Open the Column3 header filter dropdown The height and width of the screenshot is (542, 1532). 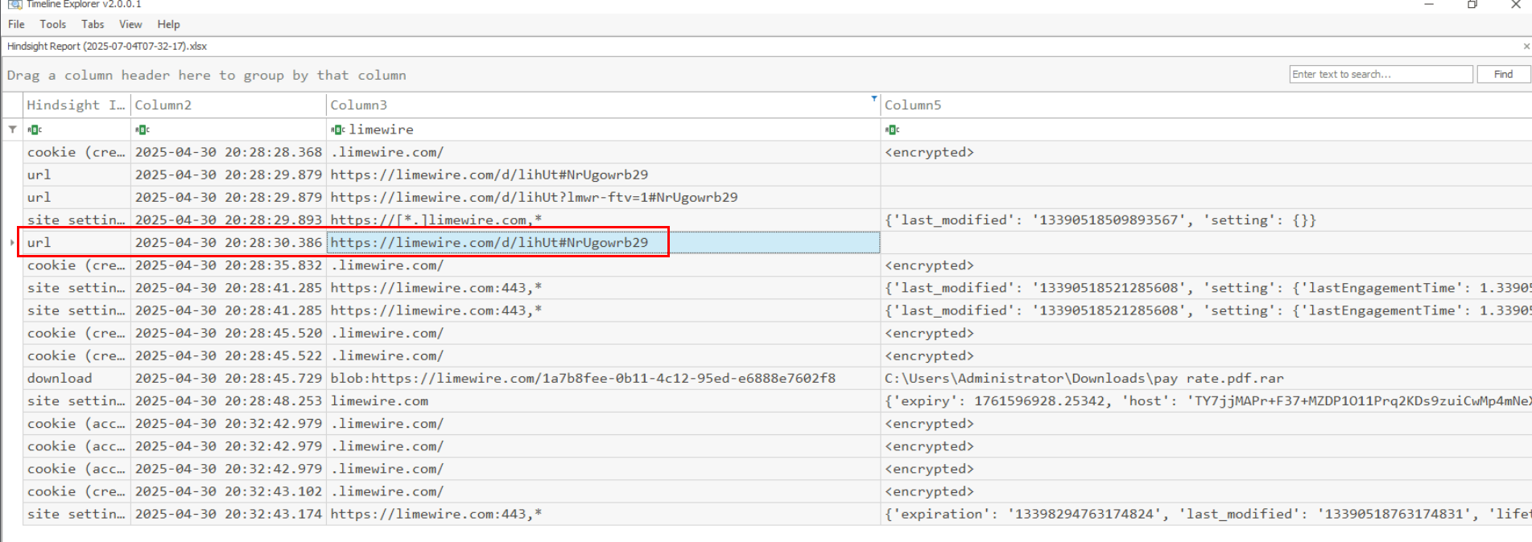[x=873, y=99]
